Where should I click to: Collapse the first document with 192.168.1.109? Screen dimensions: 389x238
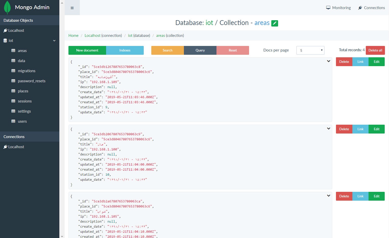click(329, 61)
